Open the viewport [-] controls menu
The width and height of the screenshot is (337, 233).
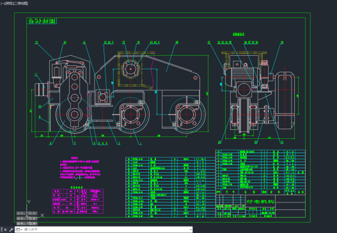pyautogui.click(x=2, y=3)
